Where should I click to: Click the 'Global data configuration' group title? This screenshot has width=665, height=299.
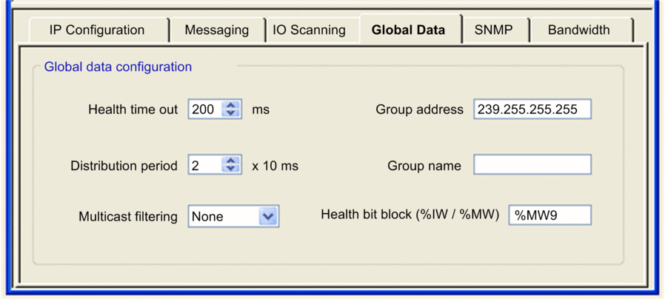[x=118, y=67]
